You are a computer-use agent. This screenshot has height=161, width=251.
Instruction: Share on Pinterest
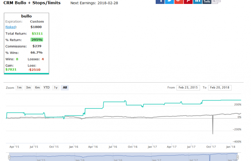(x=188, y=2)
